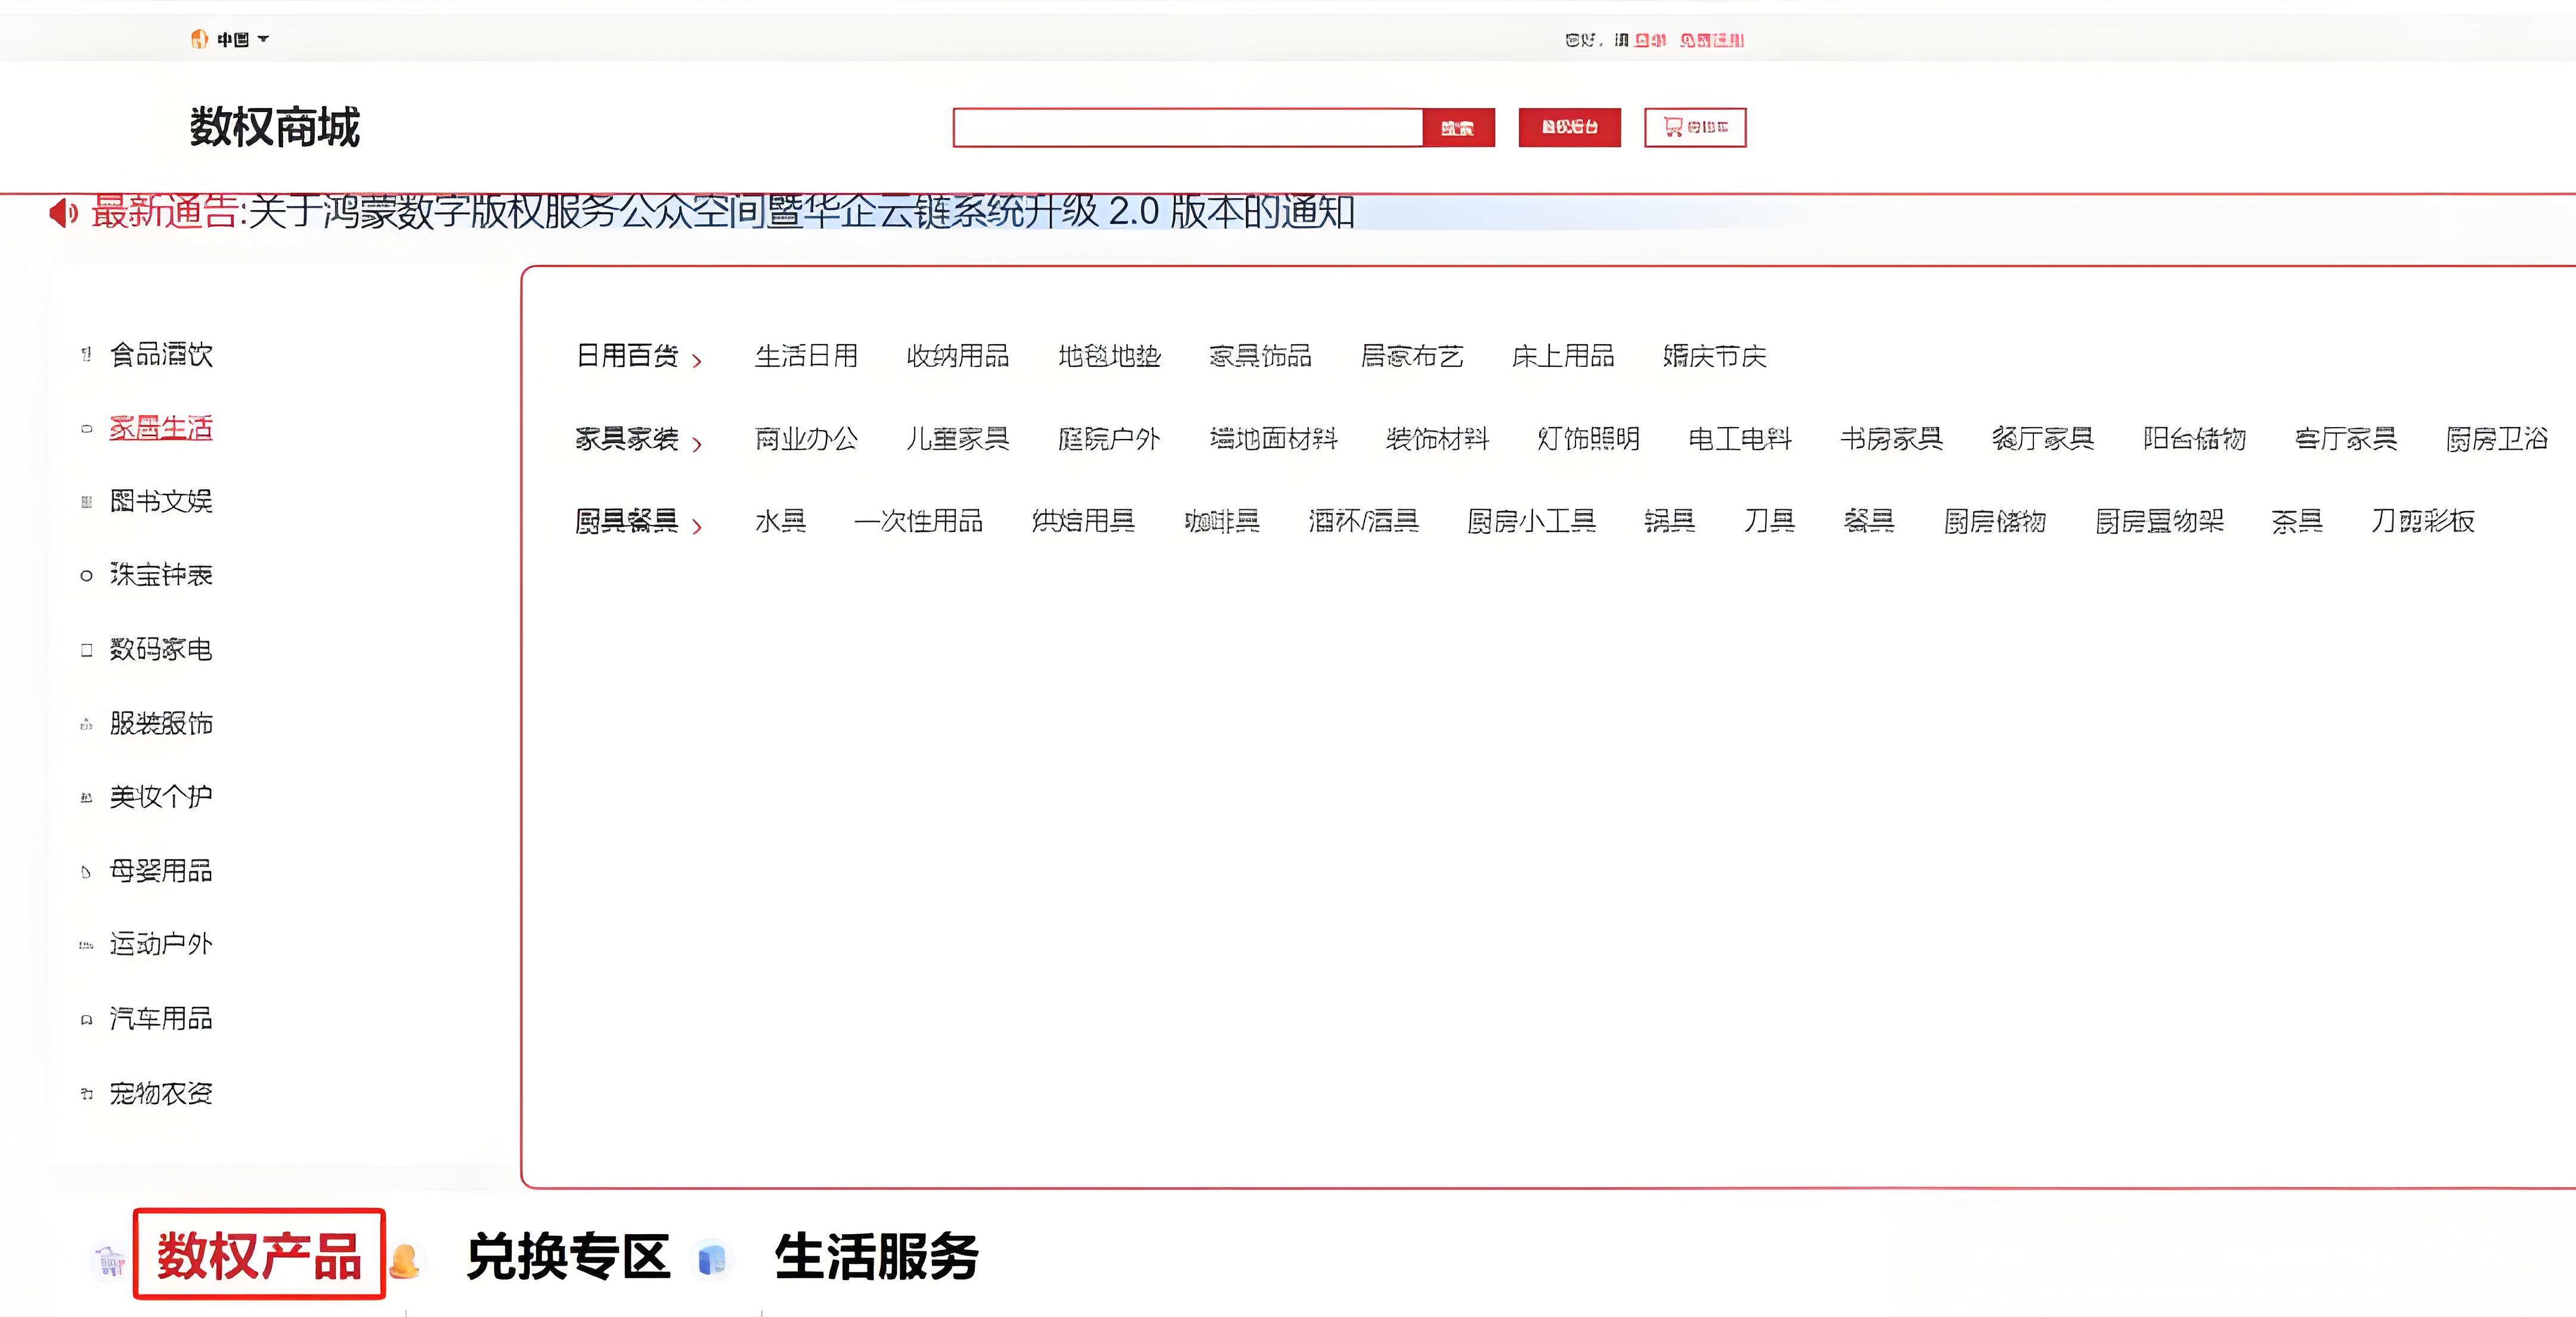Switch to the 生活服务 tab

tap(876, 1256)
